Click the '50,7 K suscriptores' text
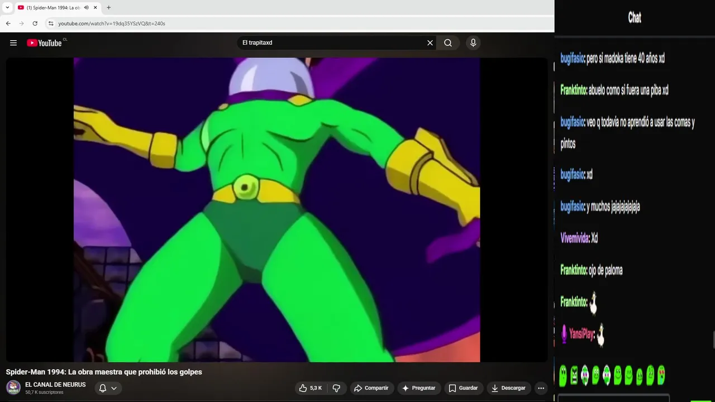715x402 pixels. (x=44, y=393)
